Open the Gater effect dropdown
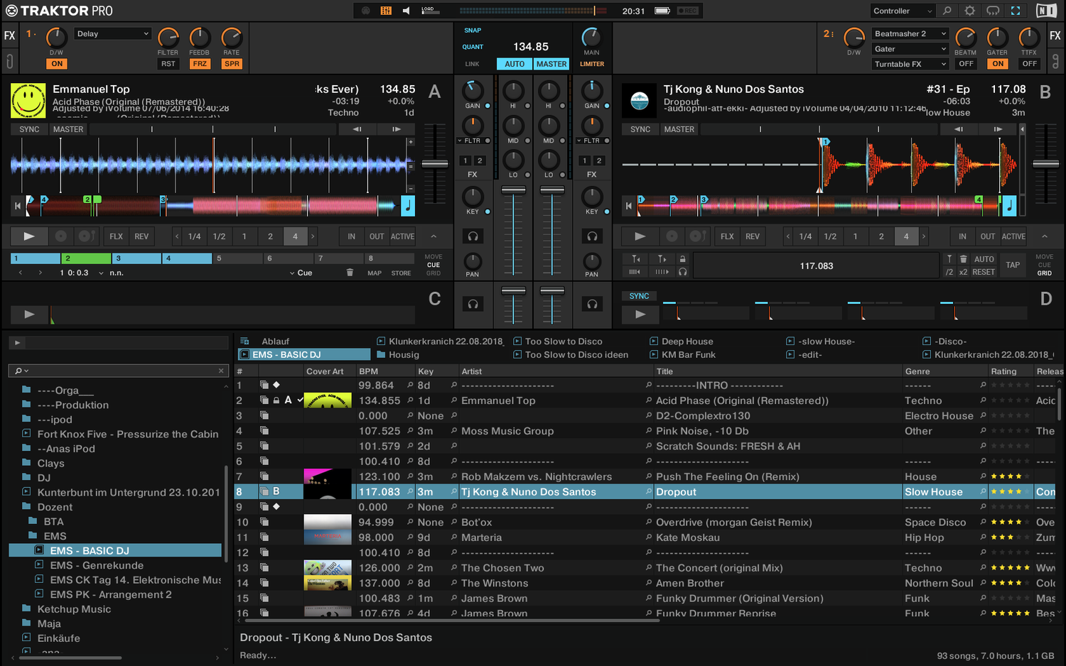This screenshot has height=666, width=1066. click(910, 49)
